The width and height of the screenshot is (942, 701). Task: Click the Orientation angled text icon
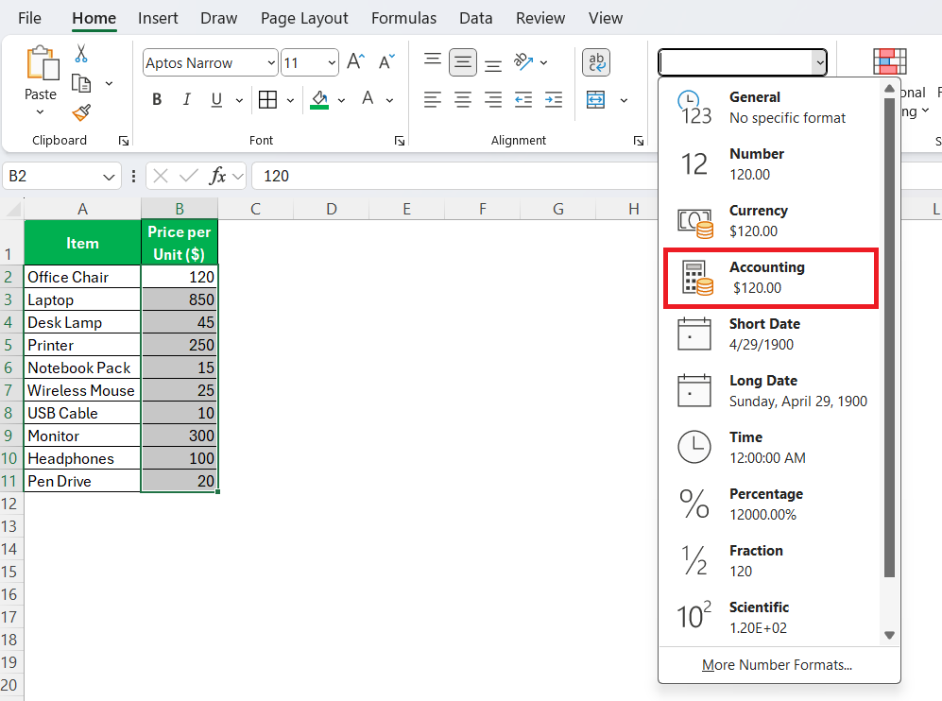523,61
